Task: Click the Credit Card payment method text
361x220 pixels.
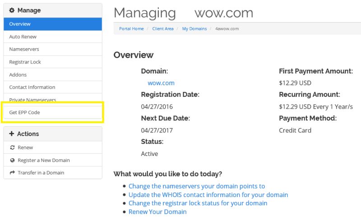Action: point(295,130)
